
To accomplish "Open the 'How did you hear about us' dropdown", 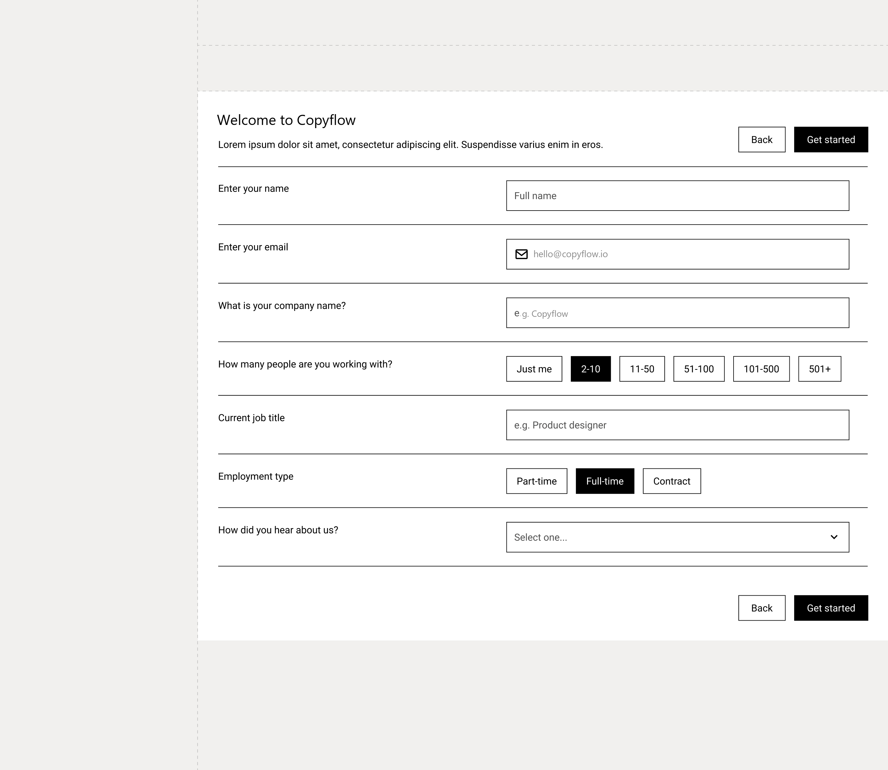I will pyautogui.click(x=677, y=537).
